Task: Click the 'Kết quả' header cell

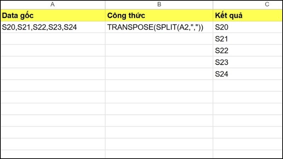Action: [248, 16]
